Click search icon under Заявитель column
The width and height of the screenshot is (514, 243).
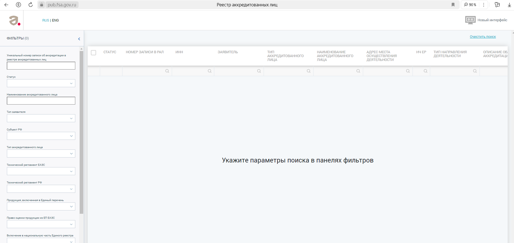[x=259, y=71]
